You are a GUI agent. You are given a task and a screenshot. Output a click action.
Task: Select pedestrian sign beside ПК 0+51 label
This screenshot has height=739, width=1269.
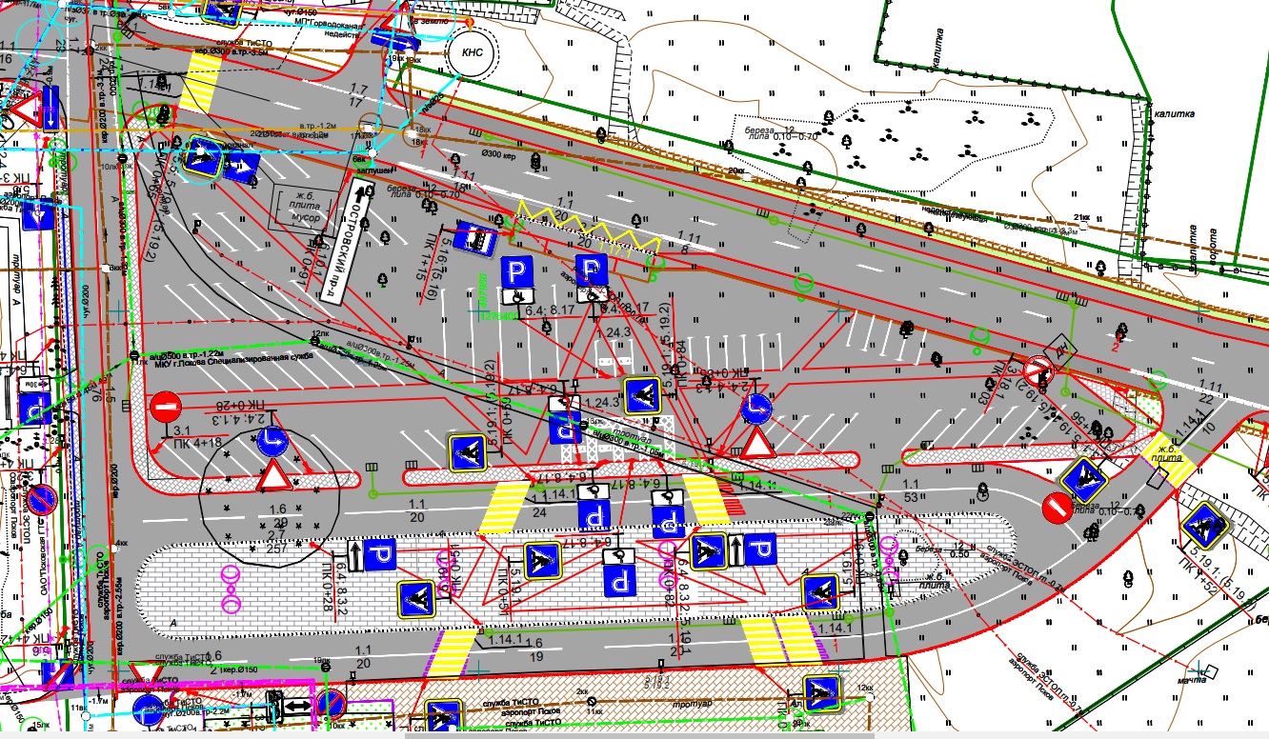542,560
